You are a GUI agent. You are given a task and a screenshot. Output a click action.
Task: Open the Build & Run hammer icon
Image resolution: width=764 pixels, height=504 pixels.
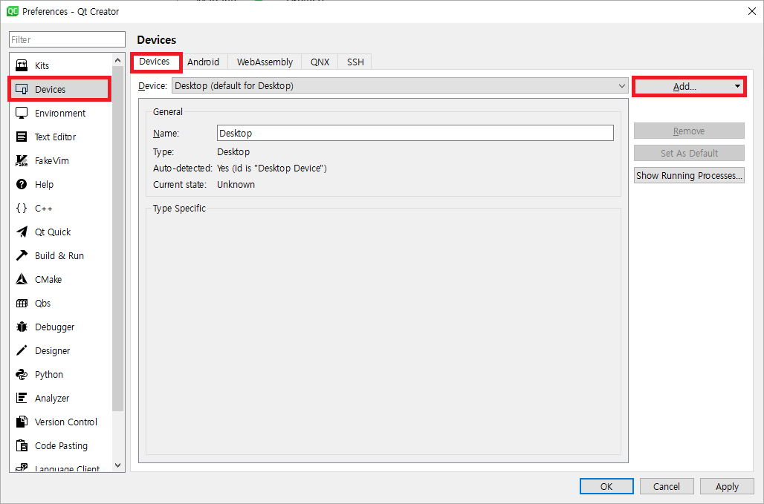pos(22,255)
